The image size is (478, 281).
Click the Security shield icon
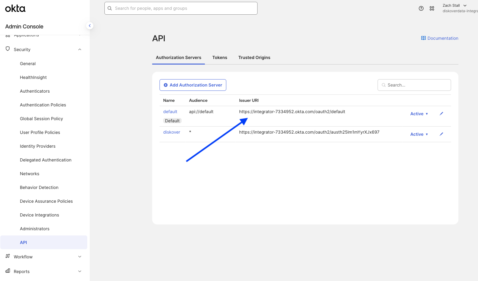point(8,49)
